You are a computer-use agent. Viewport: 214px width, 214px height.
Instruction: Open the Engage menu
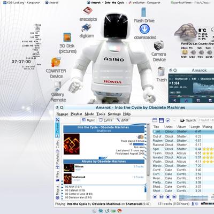62,114
